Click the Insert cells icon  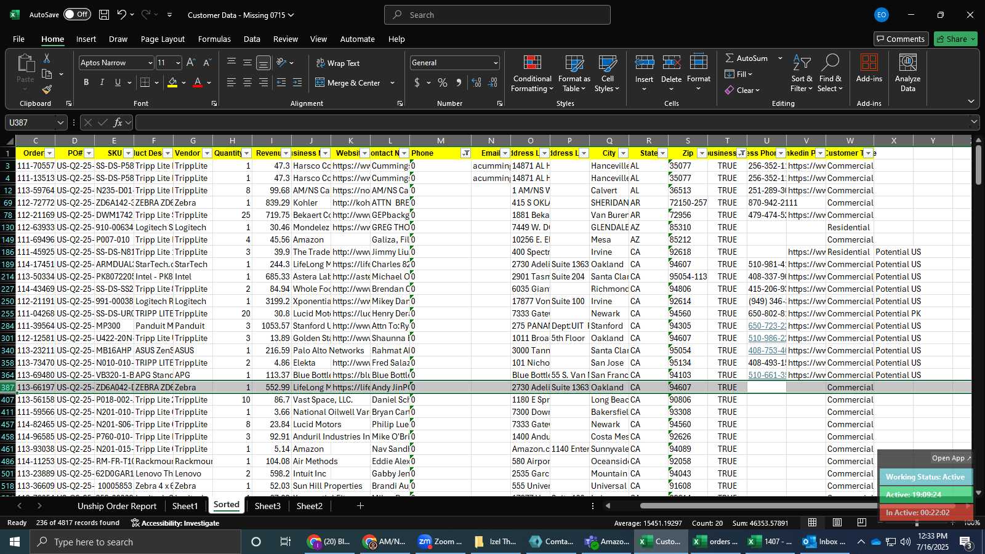645,63
